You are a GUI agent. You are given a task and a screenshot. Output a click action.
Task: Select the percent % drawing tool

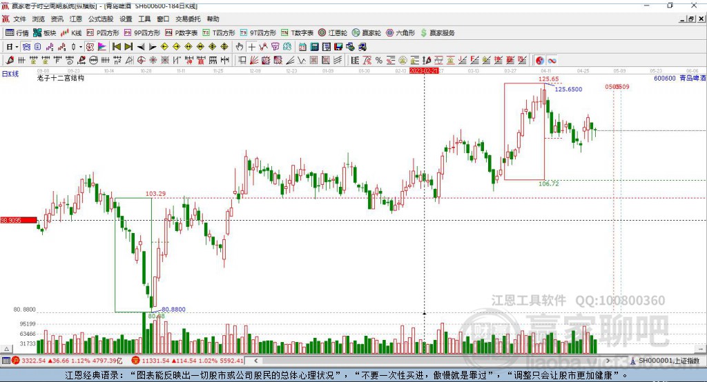tap(379, 61)
